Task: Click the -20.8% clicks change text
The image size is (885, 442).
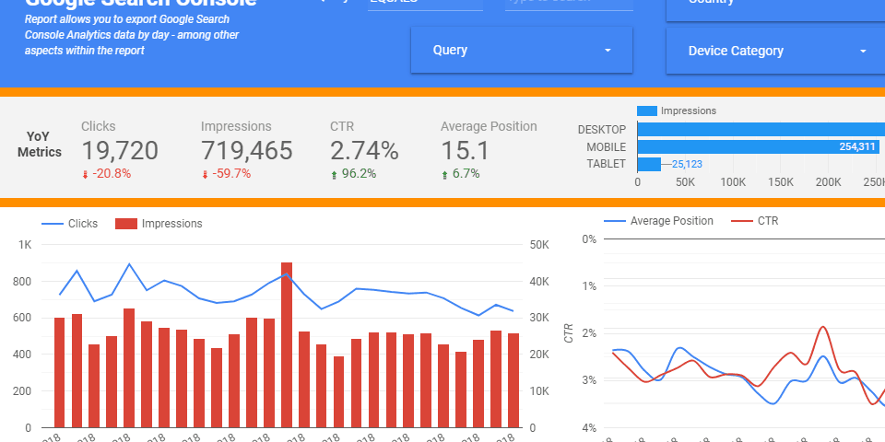Action: (112, 174)
